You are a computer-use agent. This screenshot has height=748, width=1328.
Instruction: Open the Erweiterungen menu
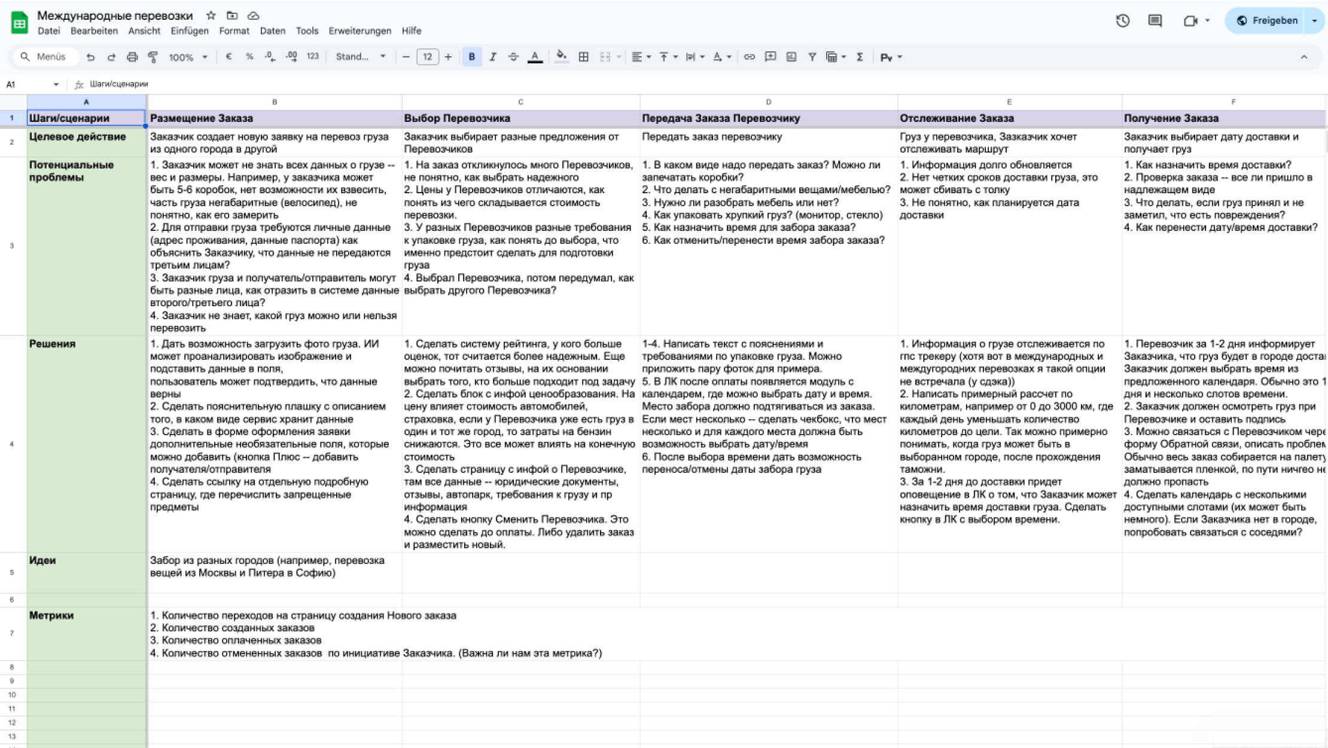click(x=360, y=31)
